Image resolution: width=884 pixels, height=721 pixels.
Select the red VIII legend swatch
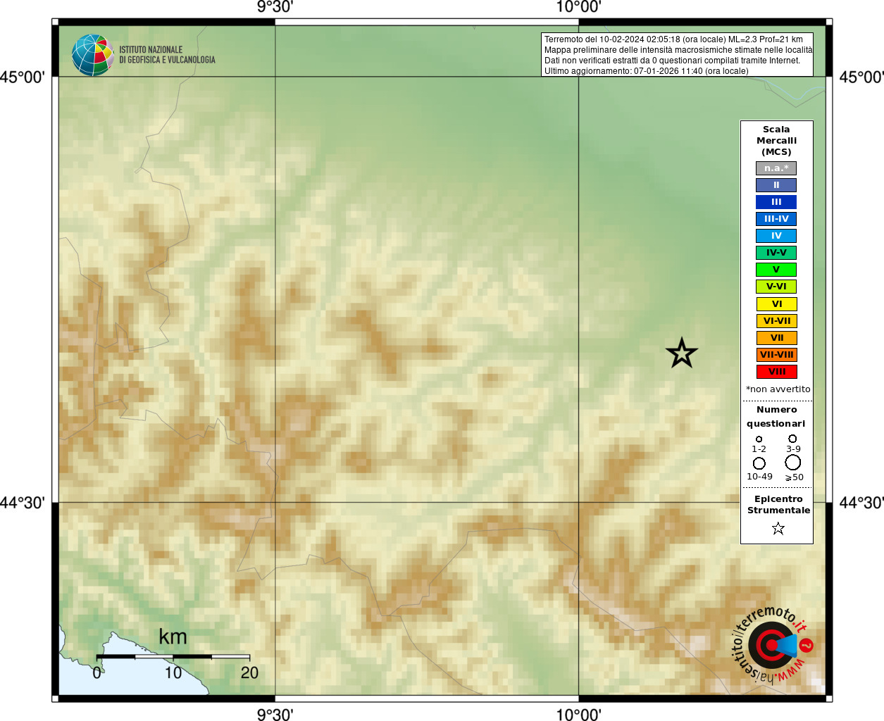(x=776, y=372)
